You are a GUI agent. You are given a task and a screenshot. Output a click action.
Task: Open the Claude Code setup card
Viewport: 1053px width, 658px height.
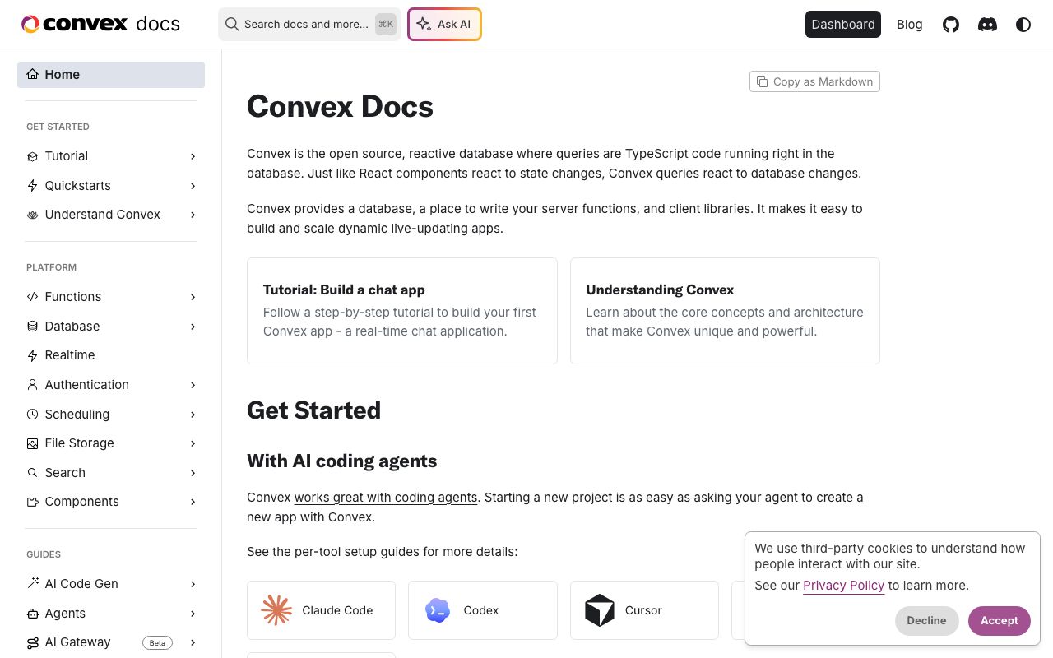(321, 610)
